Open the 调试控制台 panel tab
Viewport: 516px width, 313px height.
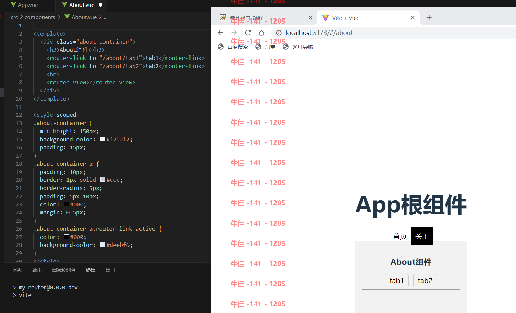pyautogui.click(x=64, y=270)
